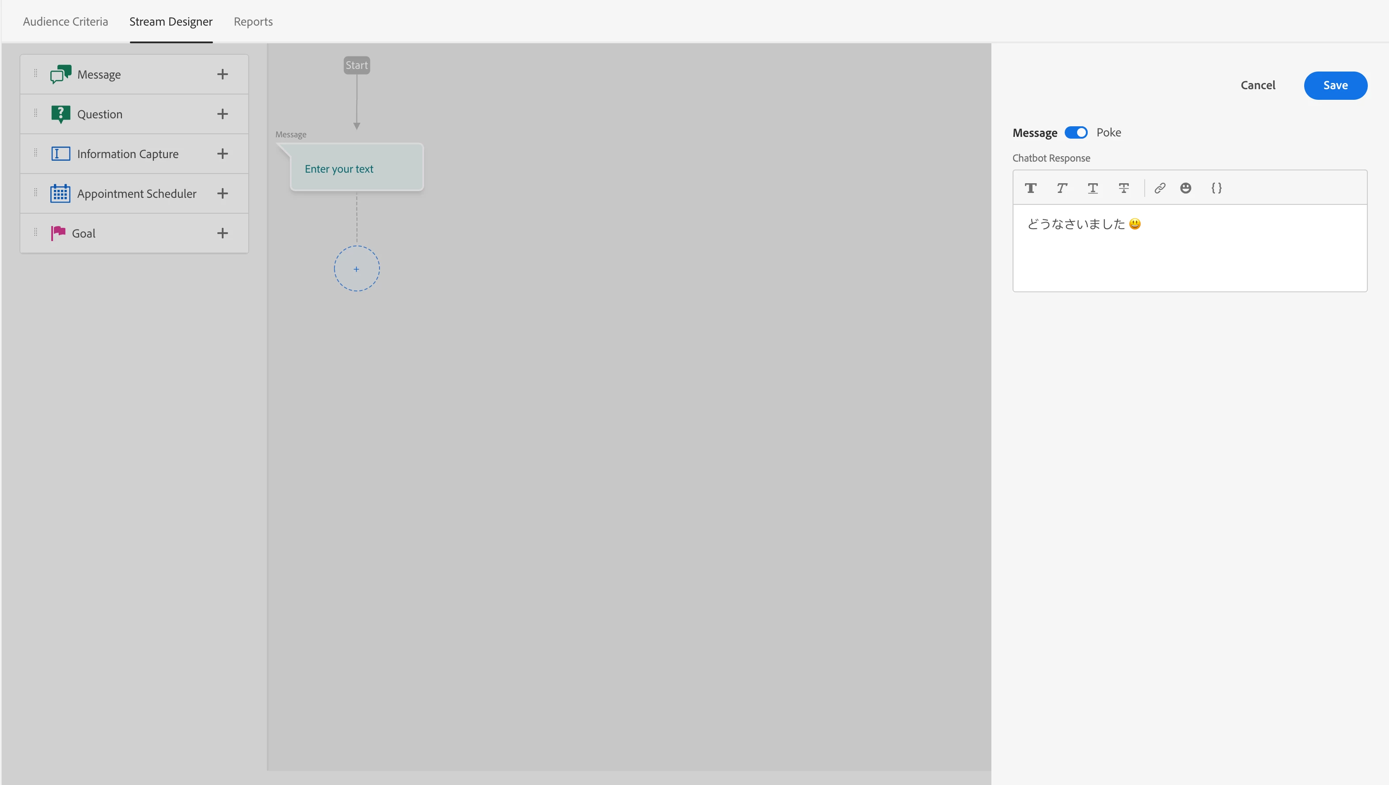Toggle bold text formatting
This screenshot has width=1389, height=785.
[x=1030, y=188]
